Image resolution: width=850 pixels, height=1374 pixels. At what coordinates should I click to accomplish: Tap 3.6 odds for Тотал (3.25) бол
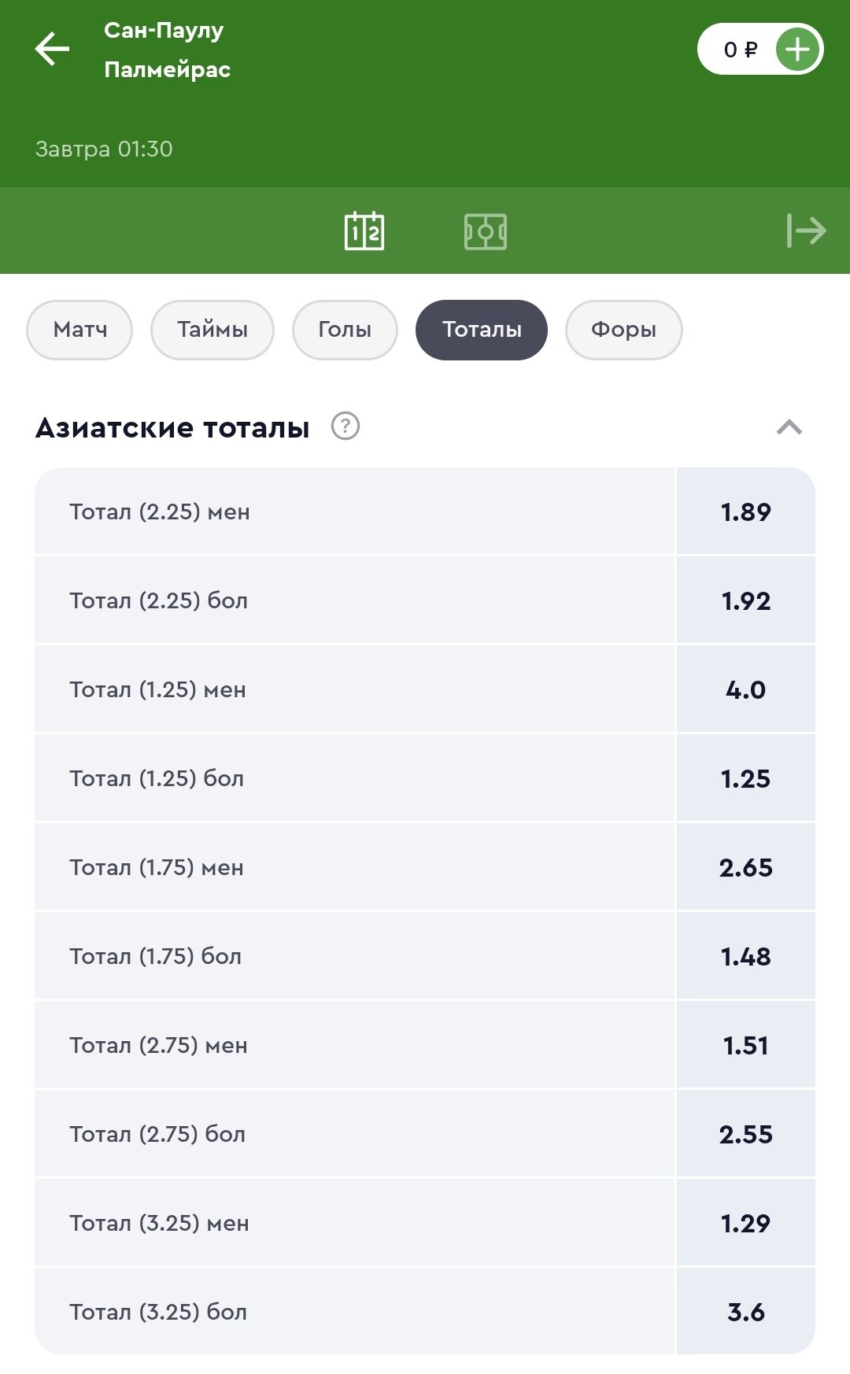click(745, 1313)
